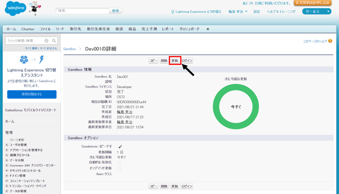
Task: Open the ヘルプ & トレーニング link
Action: click(281, 12)
